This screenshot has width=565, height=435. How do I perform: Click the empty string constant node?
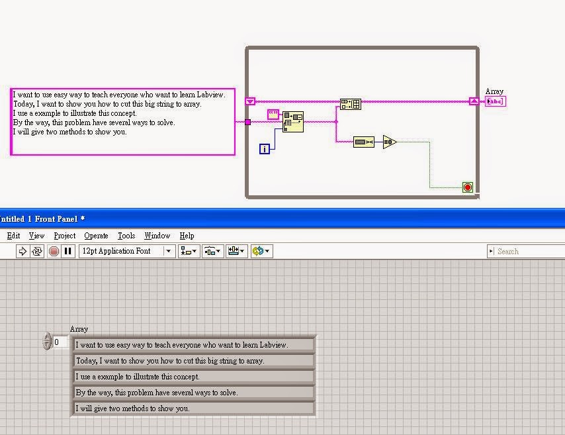tap(273, 115)
